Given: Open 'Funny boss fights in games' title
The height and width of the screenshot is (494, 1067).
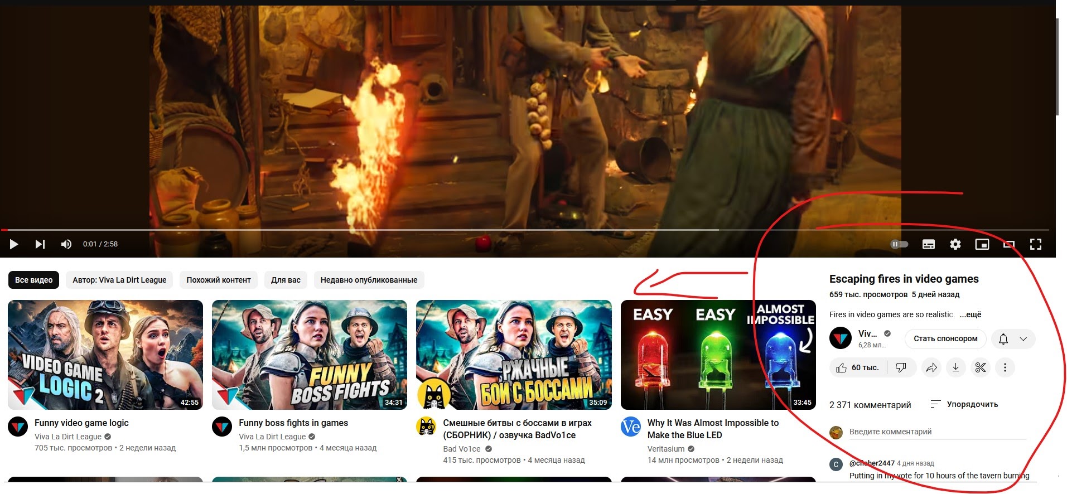Looking at the screenshot, I should pyautogui.click(x=293, y=423).
